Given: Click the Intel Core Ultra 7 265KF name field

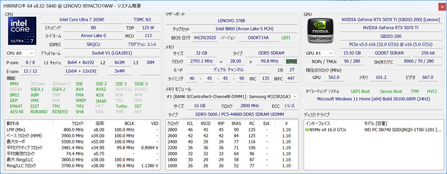Looking at the screenshot, I should (x=82, y=20).
